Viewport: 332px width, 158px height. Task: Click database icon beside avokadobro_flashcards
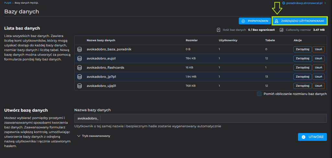[x=79, y=67]
